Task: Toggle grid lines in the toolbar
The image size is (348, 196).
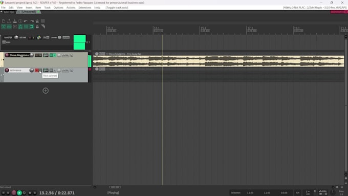Action: pyautogui.click(x=26, y=27)
